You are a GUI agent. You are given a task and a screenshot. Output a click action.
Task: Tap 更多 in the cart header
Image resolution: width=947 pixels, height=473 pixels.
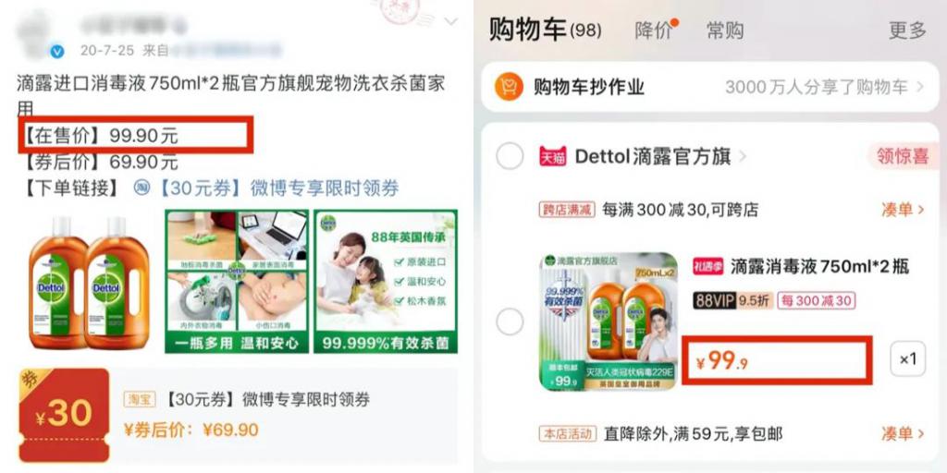tap(907, 30)
